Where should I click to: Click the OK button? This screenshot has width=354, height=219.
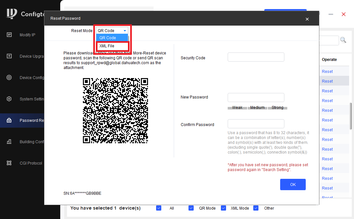point(293,184)
